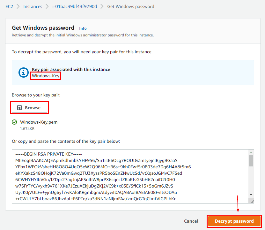Click the text area scroll up arrow

251,152
